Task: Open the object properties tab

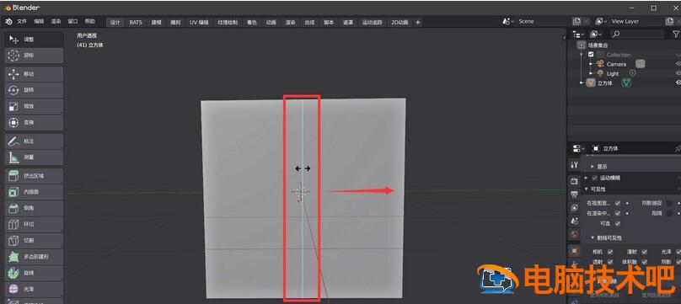Action: coord(575,251)
